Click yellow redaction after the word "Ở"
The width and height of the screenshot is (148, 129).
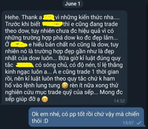[x=19, y=45]
